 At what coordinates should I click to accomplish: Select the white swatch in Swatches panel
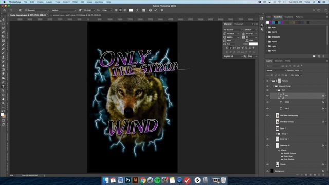click(x=267, y=22)
